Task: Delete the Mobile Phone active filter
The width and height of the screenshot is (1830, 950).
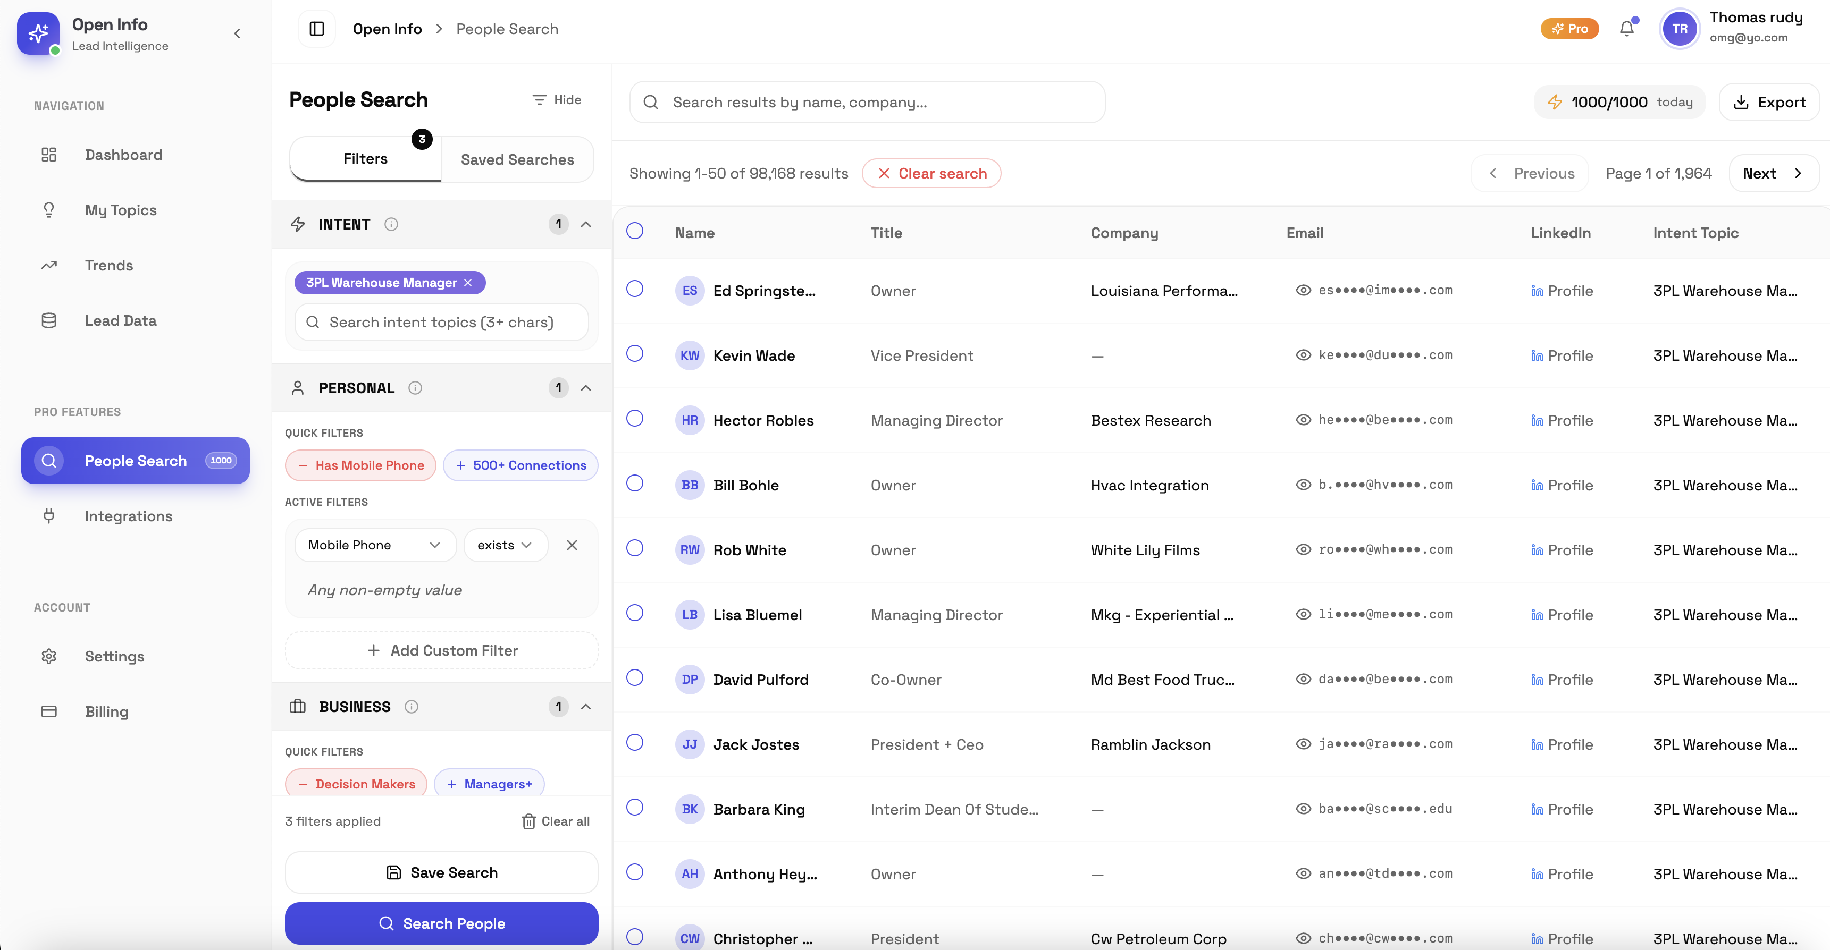Action: tap(572, 545)
